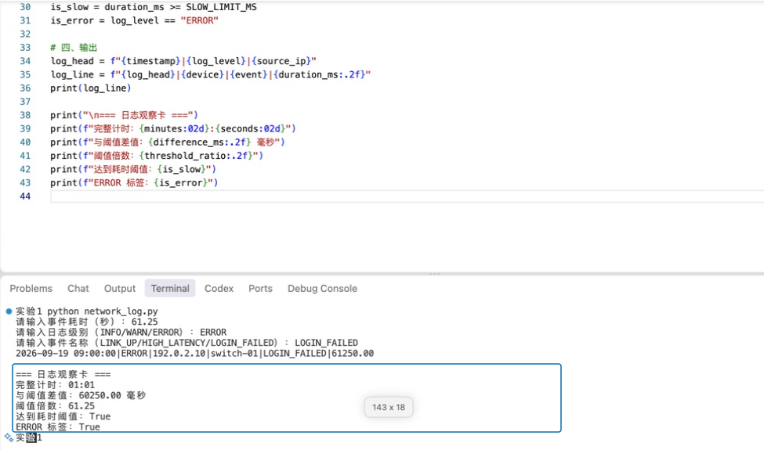The width and height of the screenshot is (764, 450).
Task: Click terminal output 'ERROR 标签: True'
Action: [58, 427]
